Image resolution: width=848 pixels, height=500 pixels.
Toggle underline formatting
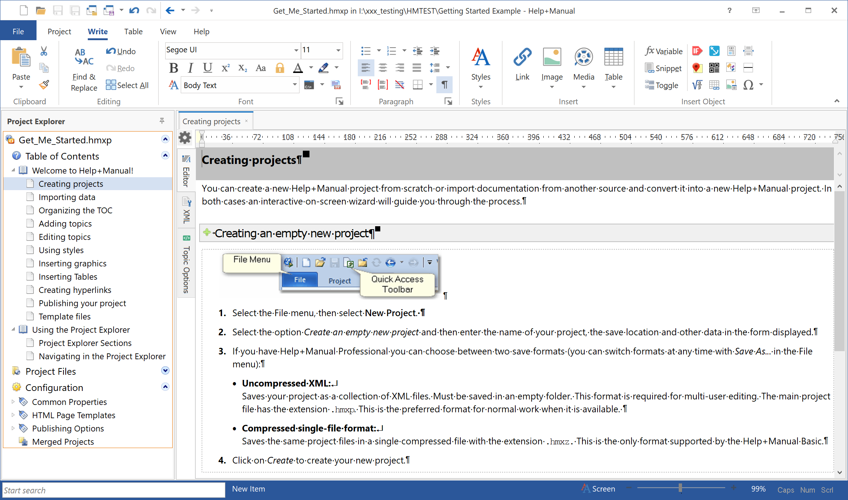point(208,68)
